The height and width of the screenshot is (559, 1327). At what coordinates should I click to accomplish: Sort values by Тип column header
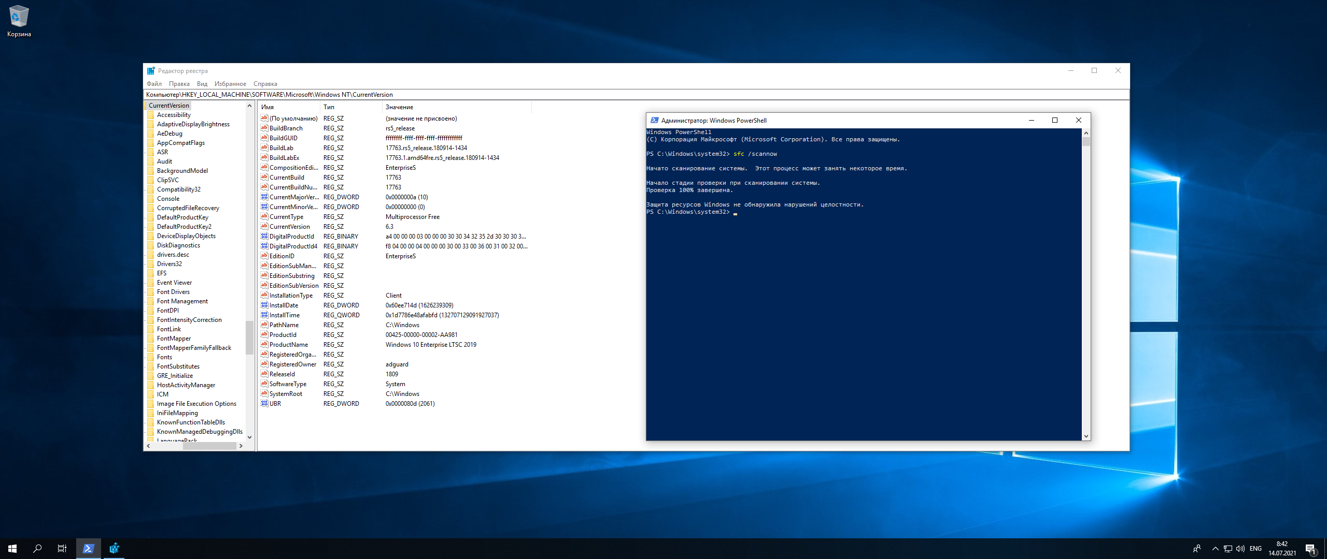[351, 107]
